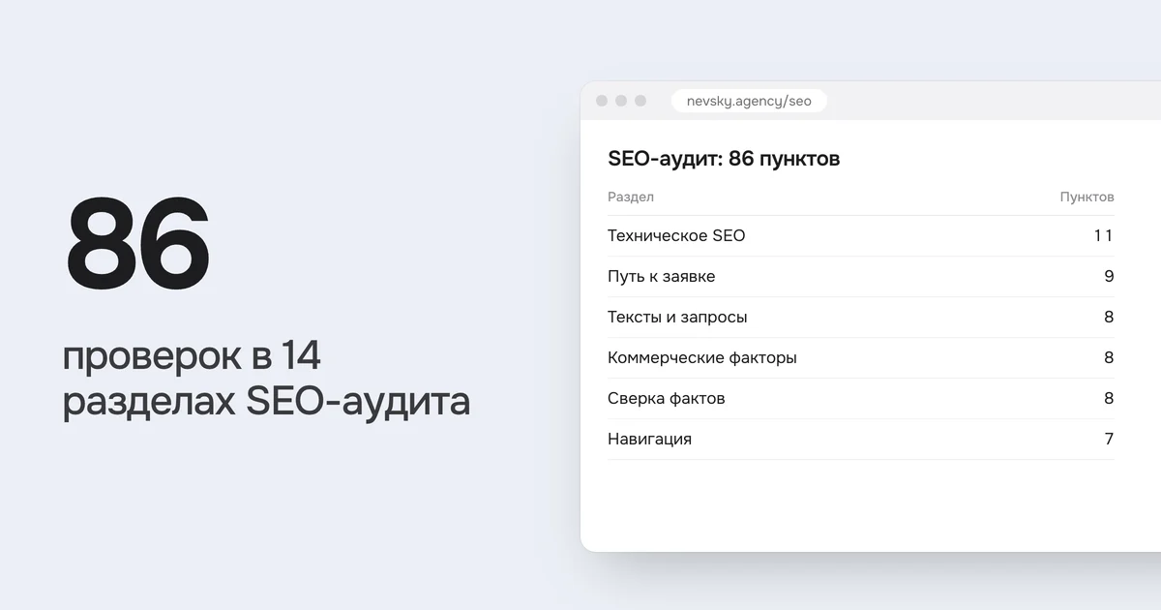Viewport: 1161px width, 610px height.
Task: Click value 8 in Сверка фактов row
Action: pos(1109,398)
